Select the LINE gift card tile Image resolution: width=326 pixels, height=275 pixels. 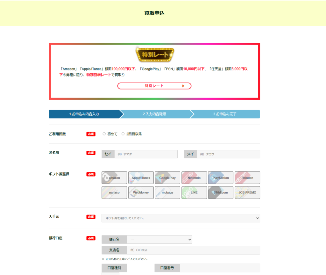click(194, 192)
